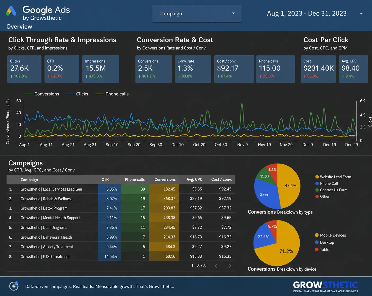Select the PTSD Treatment campaign row
This screenshot has width=372, height=296.
click(x=121, y=256)
